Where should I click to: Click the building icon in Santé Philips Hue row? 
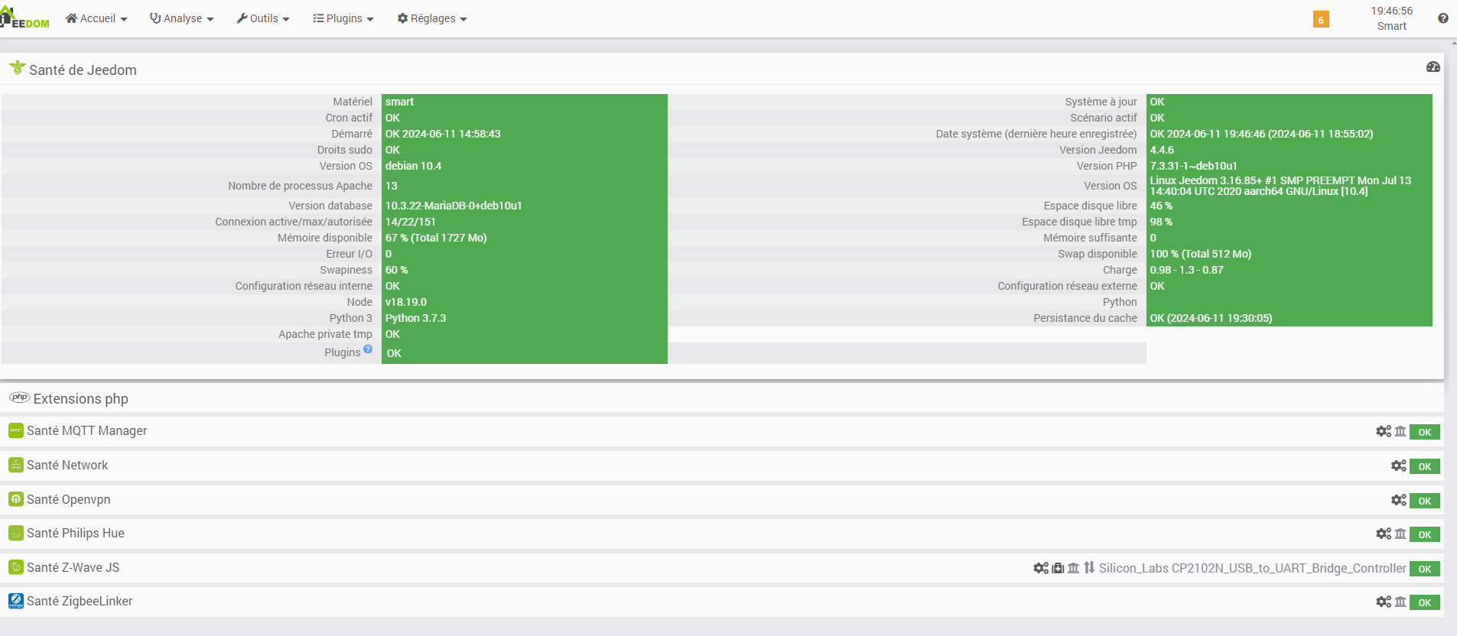[1400, 534]
